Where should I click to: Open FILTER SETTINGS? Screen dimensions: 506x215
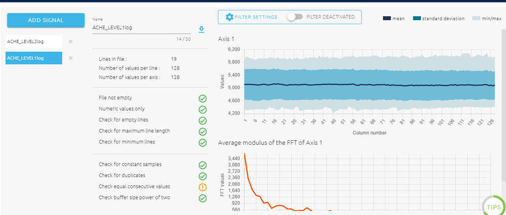251,17
